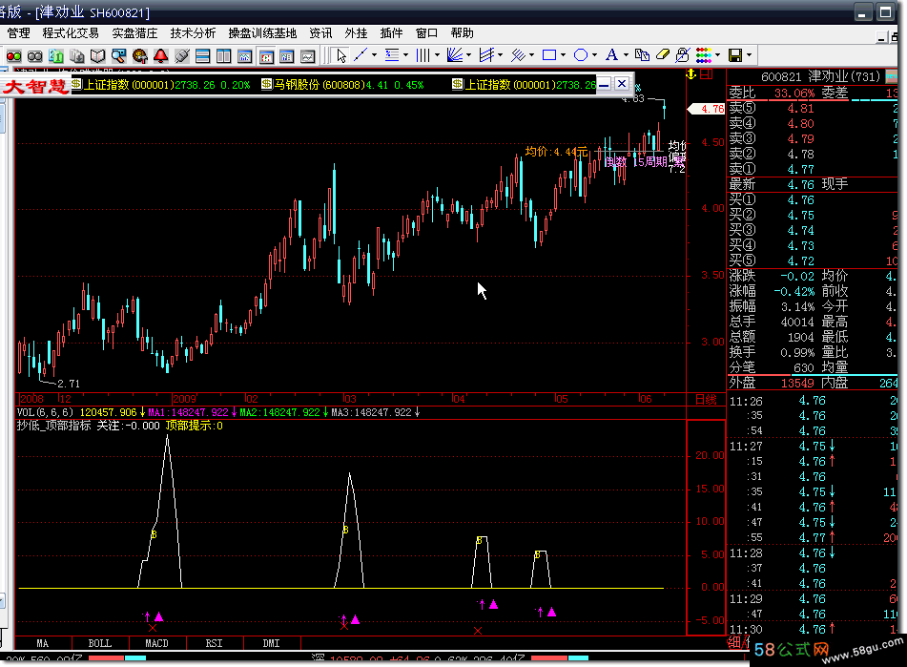The height and width of the screenshot is (667, 907).
Task: Open the 实盘猎庄 menu
Action: [x=134, y=33]
